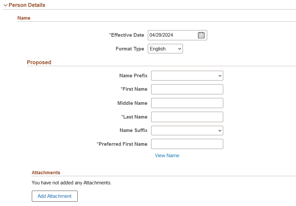Click into the First Name input box

(x=187, y=89)
